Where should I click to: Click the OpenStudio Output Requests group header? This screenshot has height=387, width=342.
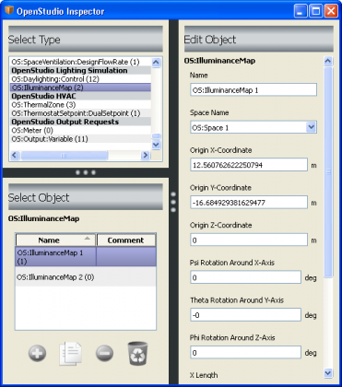point(80,122)
